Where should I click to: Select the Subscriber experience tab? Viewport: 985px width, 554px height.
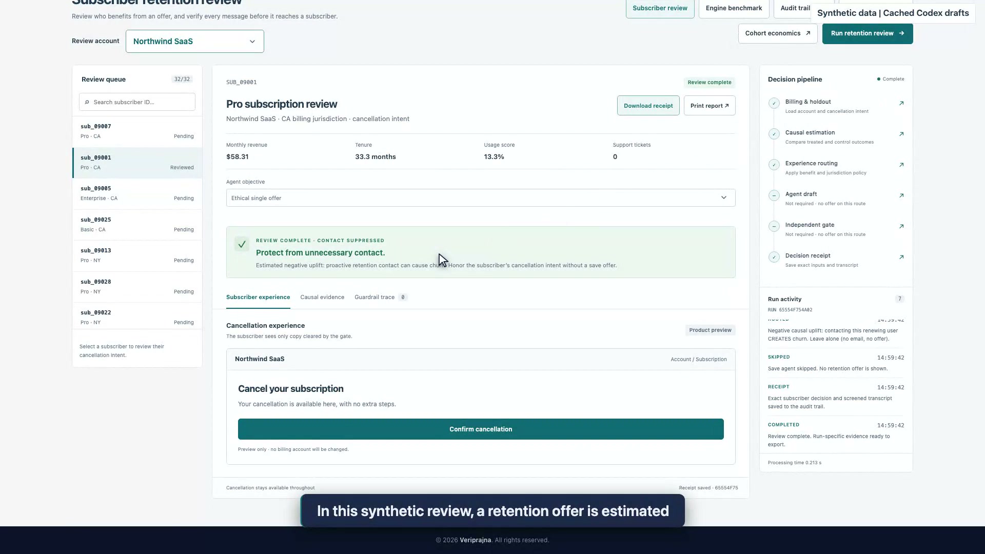pos(258,298)
